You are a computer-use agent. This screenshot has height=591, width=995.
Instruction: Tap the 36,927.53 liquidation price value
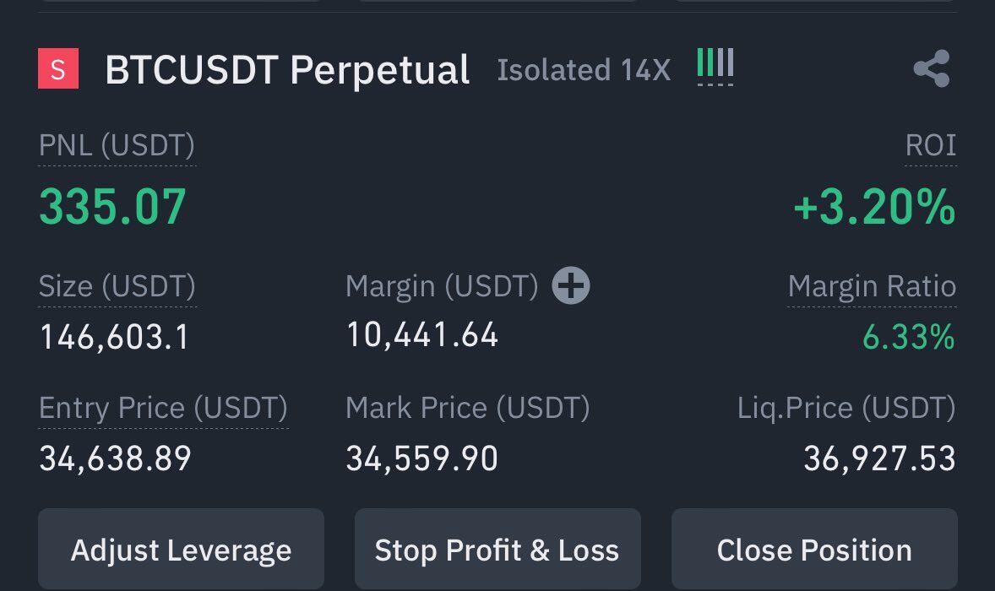pyautogui.click(x=879, y=458)
